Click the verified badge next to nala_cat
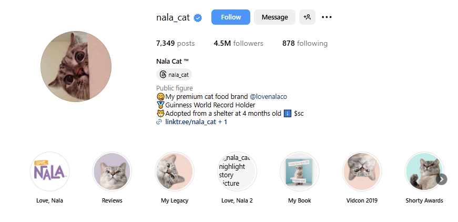This screenshot has width=458, height=222. (198, 17)
